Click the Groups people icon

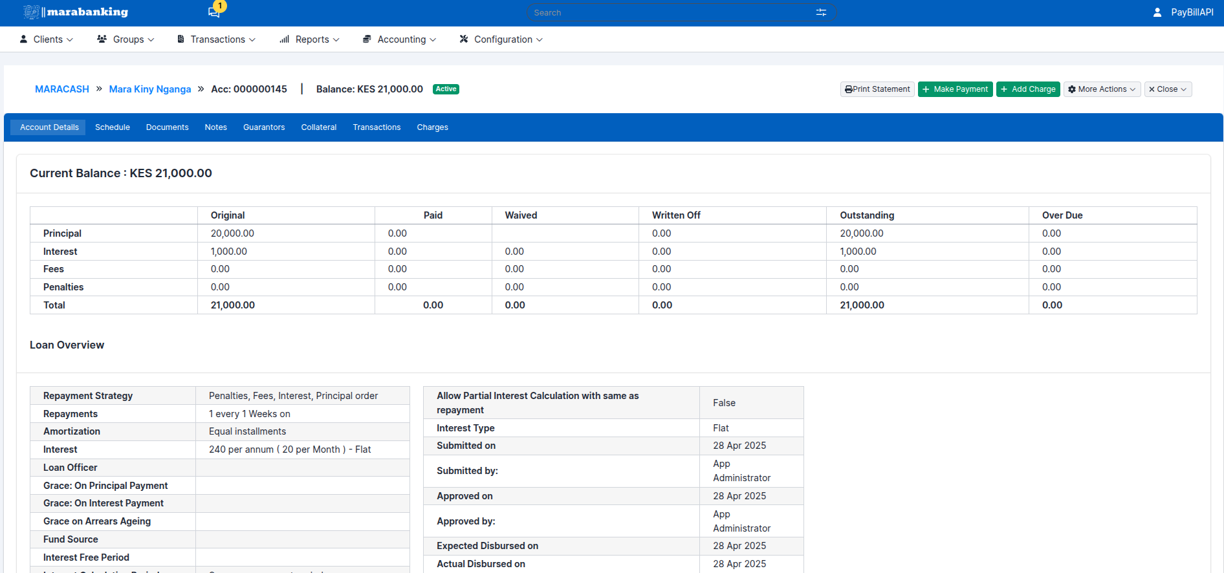tap(102, 39)
